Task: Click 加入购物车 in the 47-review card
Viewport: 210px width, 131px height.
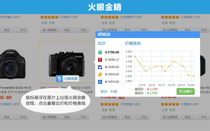Action: pyautogui.click(x=50, y=30)
